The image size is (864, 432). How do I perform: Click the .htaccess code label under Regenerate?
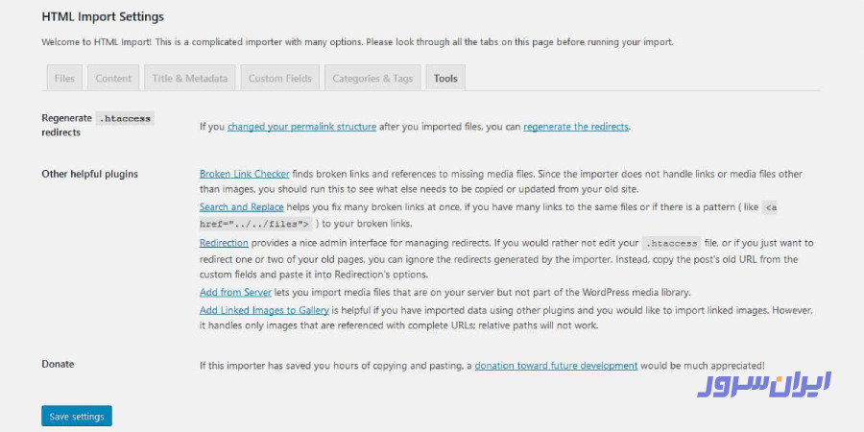point(125,118)
